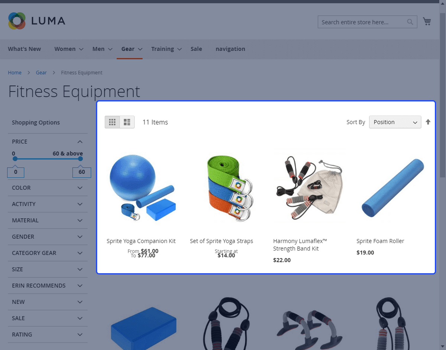Go to Home breadcrumb link
Screen dimensions: 446x350
(15, 73)
